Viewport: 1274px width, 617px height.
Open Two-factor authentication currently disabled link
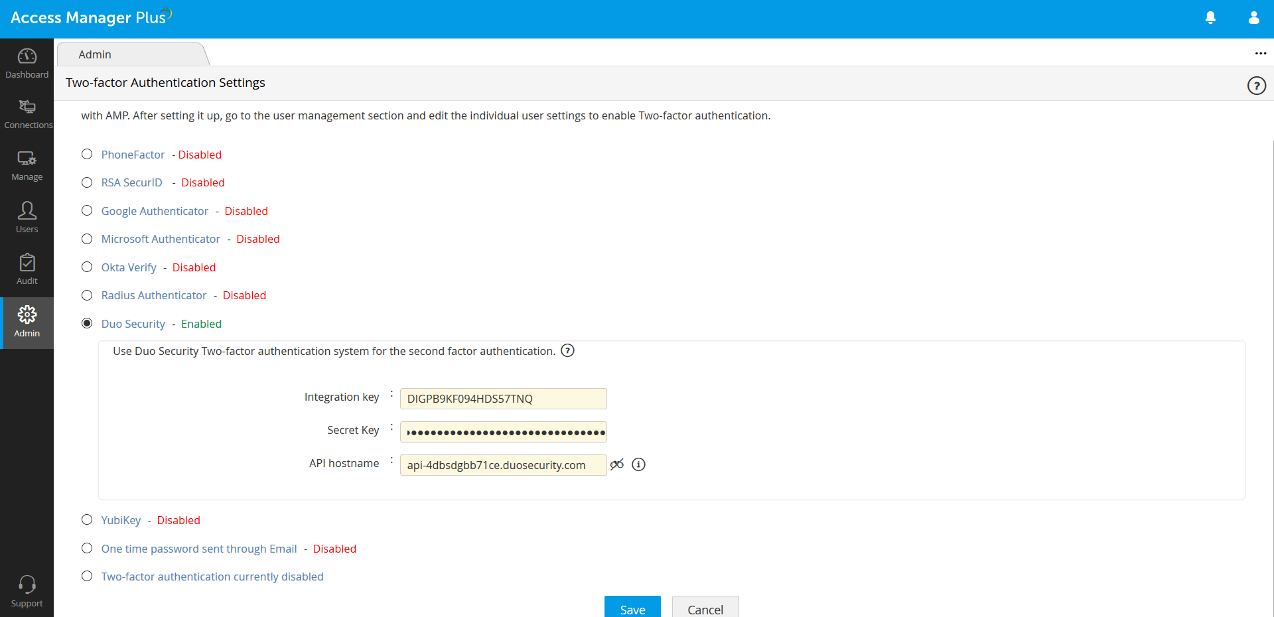pyautogui.click(x=212, y=577)
